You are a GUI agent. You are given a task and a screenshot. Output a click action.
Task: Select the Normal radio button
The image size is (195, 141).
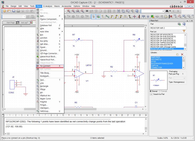click(x=151, y=91)
